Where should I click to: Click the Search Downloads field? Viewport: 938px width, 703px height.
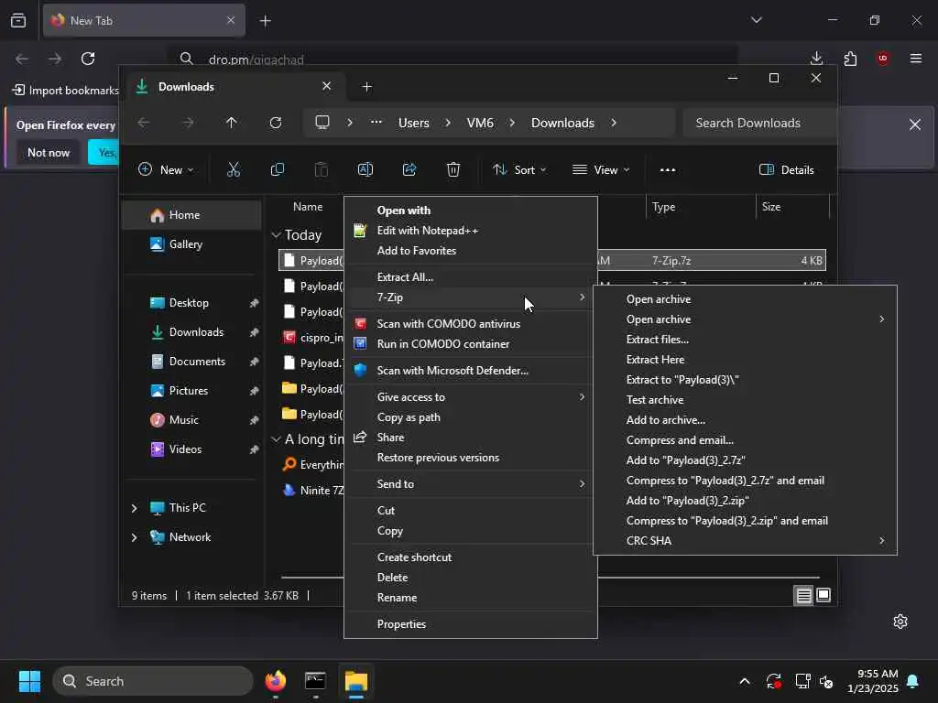tap(758, 123)
